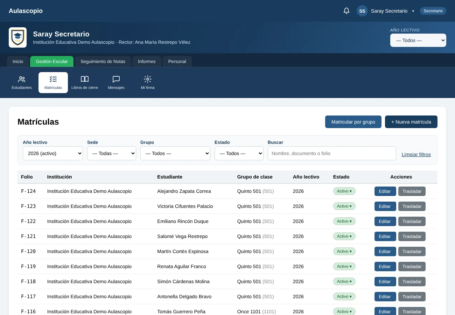Go to the Inicio tab
This screenshot has height=315, width=455.
pos(18,61)
